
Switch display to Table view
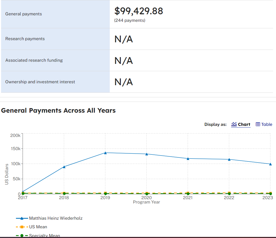(x=264, y=124)
